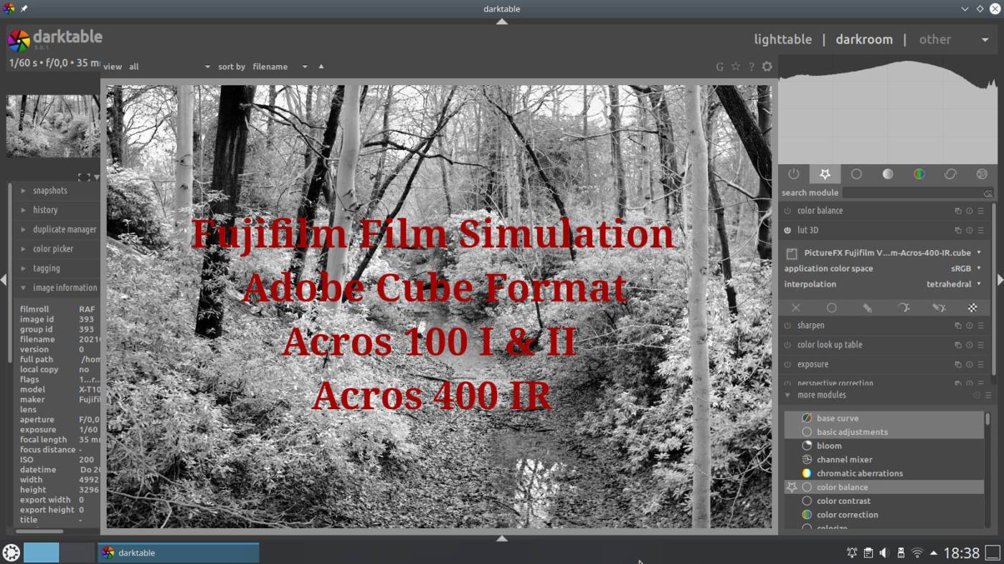Select drawn and parametric mask icon
This screenshot has height=564, width=1004.
938,307
